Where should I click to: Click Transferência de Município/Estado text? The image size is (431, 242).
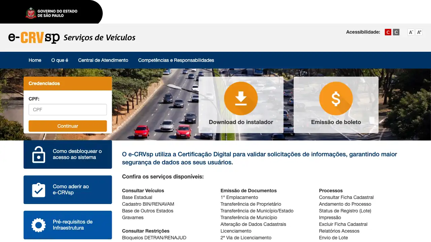257,211
